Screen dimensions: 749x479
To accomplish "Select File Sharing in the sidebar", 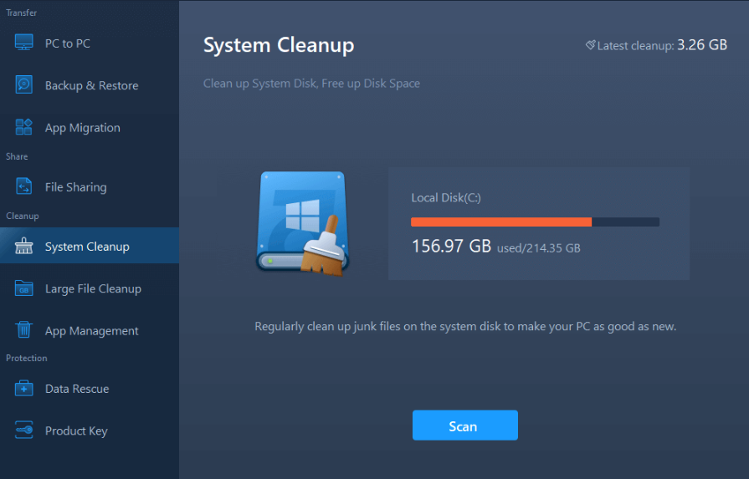I will point(76,187).
